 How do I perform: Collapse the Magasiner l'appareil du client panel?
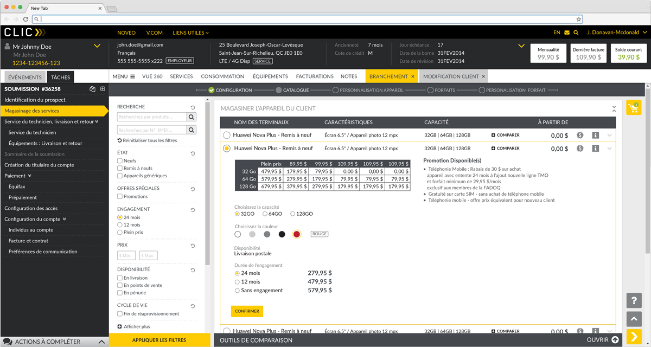[614, 108]
